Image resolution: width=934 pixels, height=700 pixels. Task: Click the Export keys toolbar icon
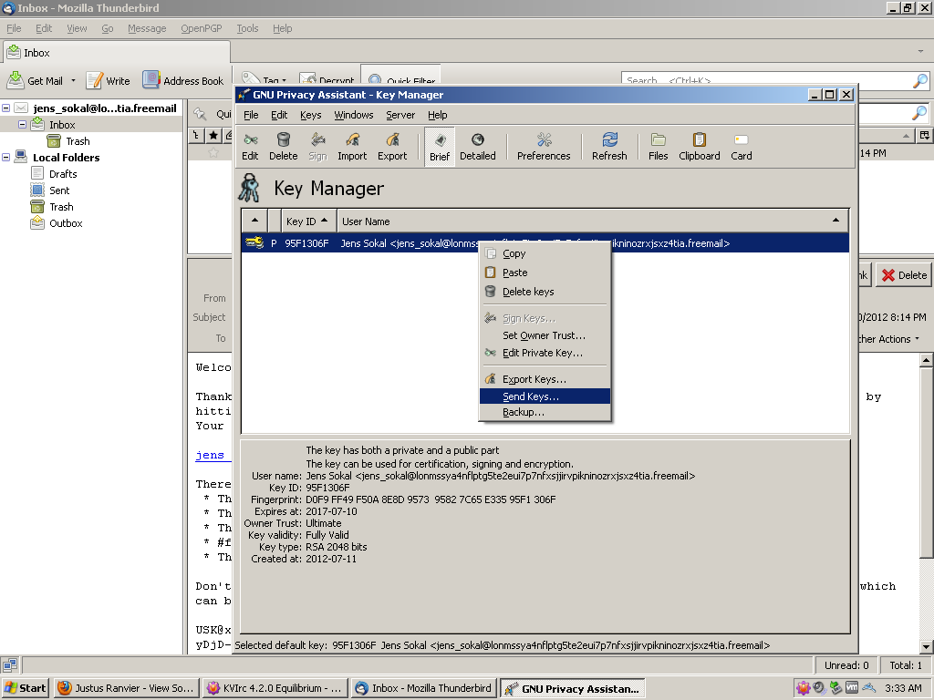coord(392,147)
